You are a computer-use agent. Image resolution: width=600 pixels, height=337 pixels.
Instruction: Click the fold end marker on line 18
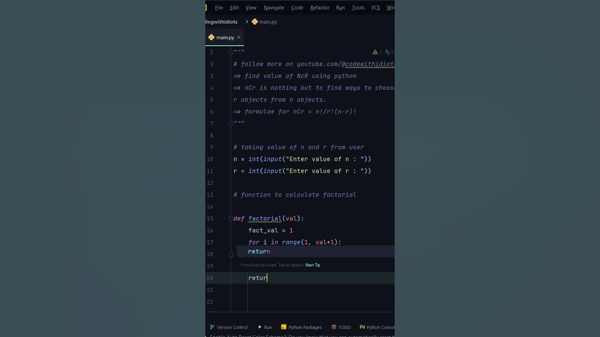pos(231,254)
